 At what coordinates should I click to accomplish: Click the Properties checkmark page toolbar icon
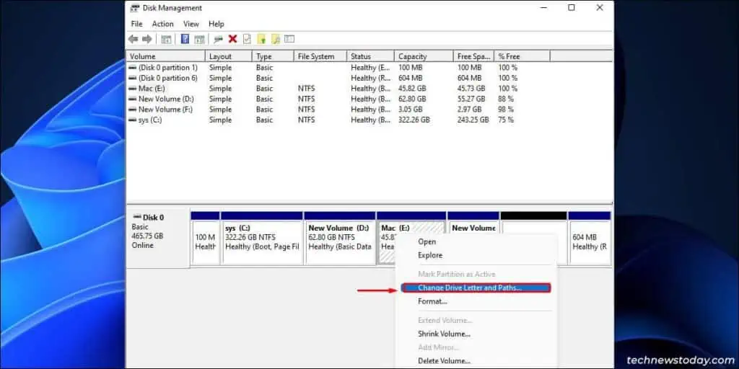click(247, 39)
